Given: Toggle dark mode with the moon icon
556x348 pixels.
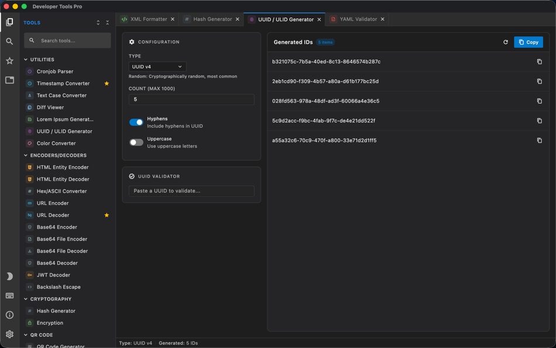Looking at the screenshot, I should pyautogui.click(x=9, y=275).
